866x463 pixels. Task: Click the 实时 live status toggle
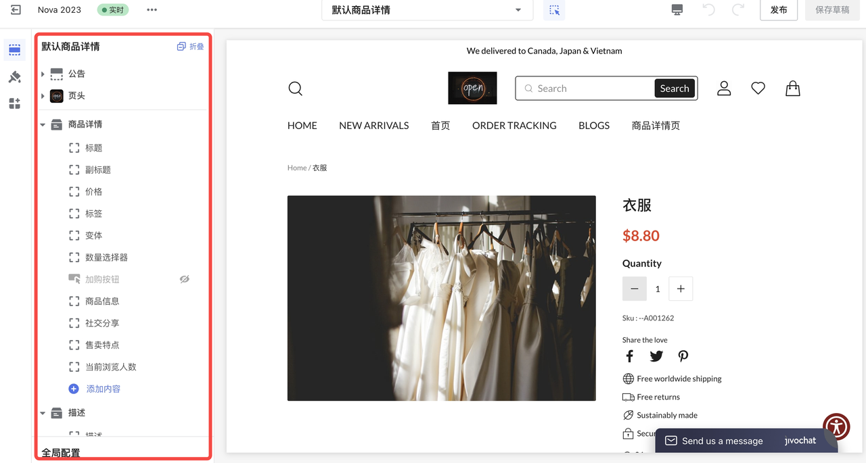click(x=112, y=9)
